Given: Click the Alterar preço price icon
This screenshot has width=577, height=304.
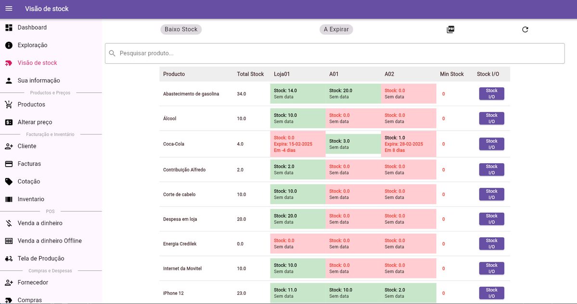Looking at the screenshot, I should 9,122.
